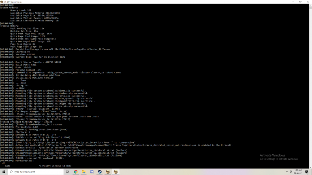Open the console window icon in the title bar
Viewport: 312px width, 175px height.
(x=2, y=2)
